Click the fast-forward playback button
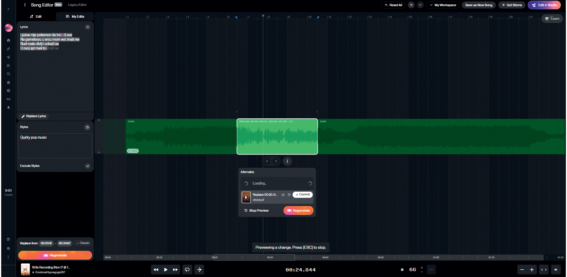 tap(175, 270)
